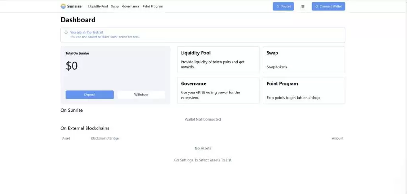Click the Testnet Faucet claim notice text
This screenshot has width=407, height=194.
(x=105, y=37)
